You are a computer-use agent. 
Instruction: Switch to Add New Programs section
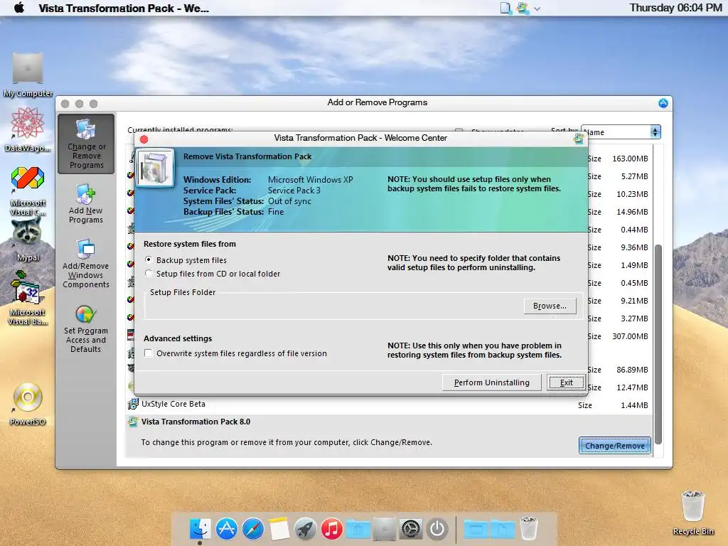click(x=86, y=203)
